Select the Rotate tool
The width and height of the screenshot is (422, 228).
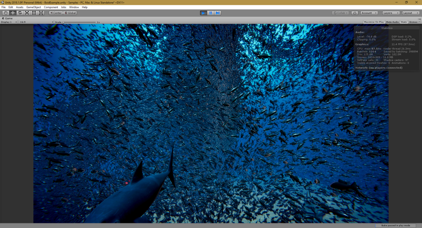(x=20, y=13)
